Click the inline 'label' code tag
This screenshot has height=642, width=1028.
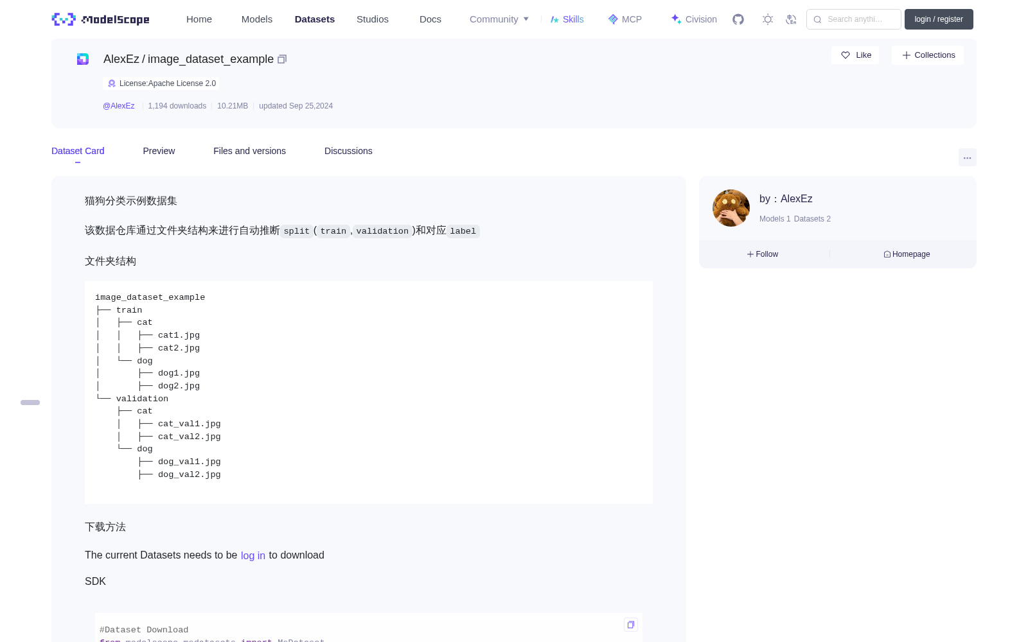point(463,231)
